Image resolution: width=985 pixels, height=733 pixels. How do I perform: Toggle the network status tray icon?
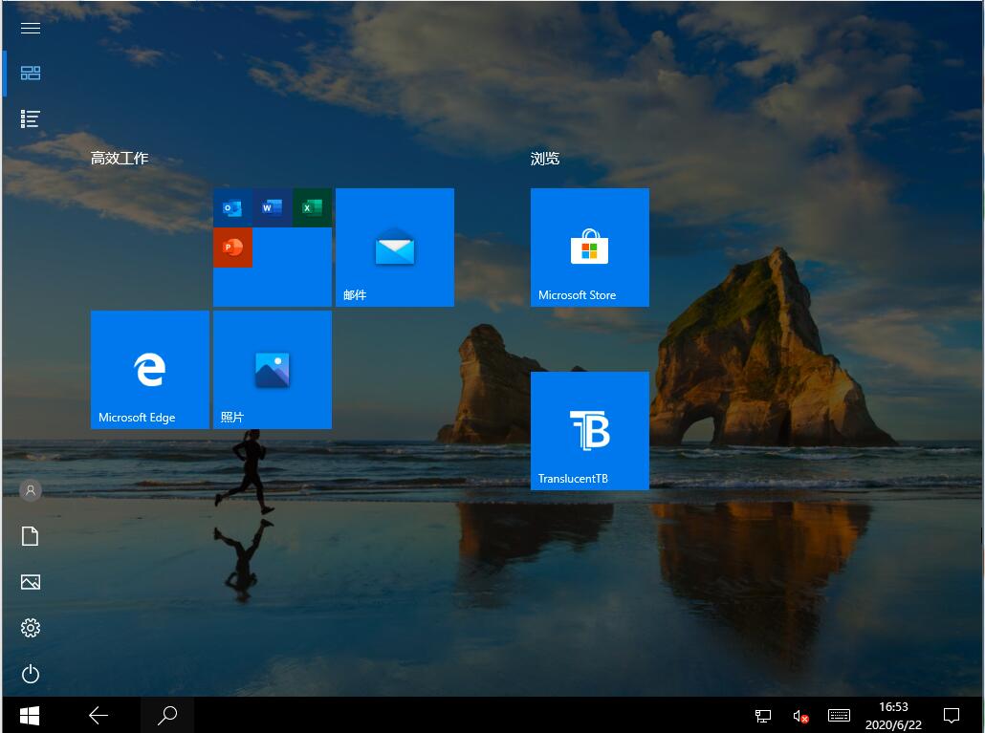[762, 715]
